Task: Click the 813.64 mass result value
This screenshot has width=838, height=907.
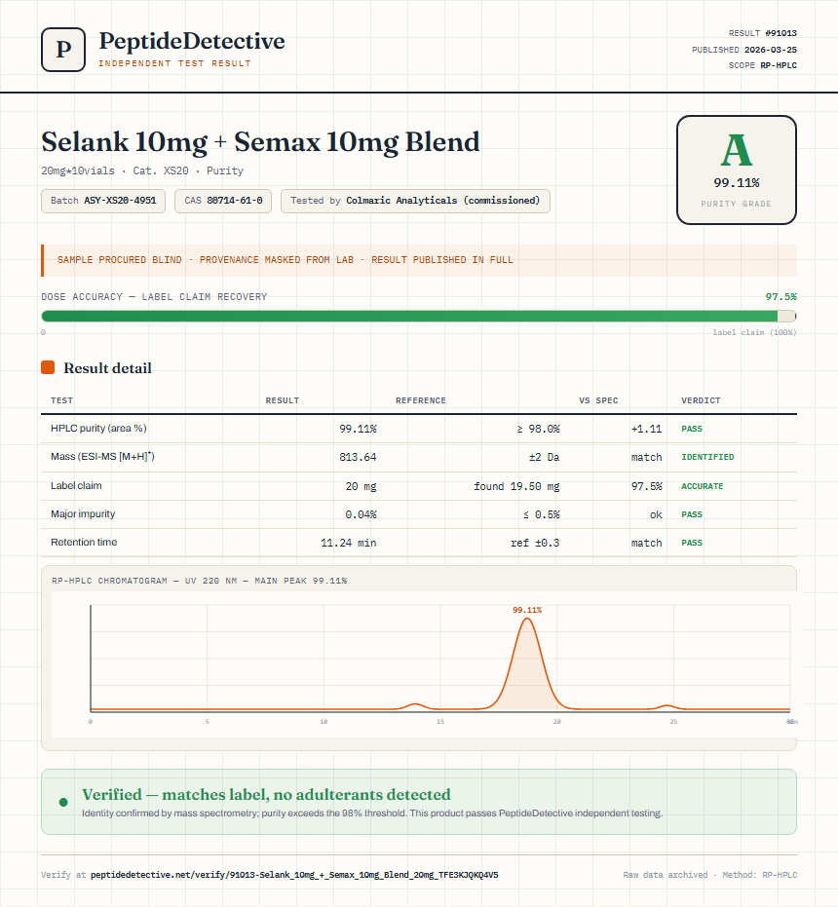Action: coord(358,457)
